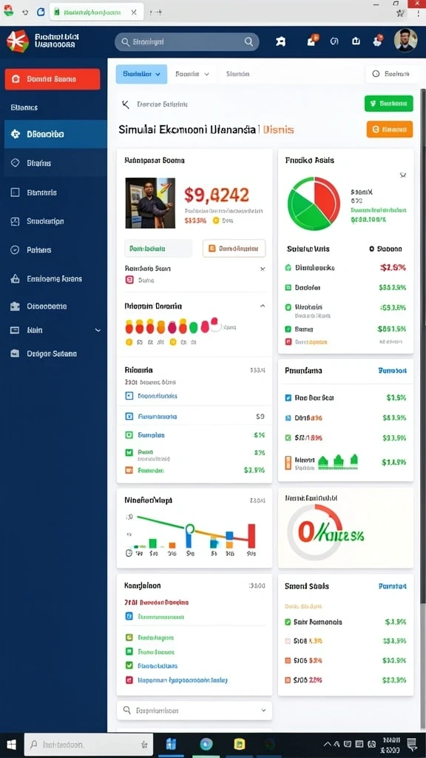Click the orange button beside page title
The image size is (426, 758).
pos(389,129)
